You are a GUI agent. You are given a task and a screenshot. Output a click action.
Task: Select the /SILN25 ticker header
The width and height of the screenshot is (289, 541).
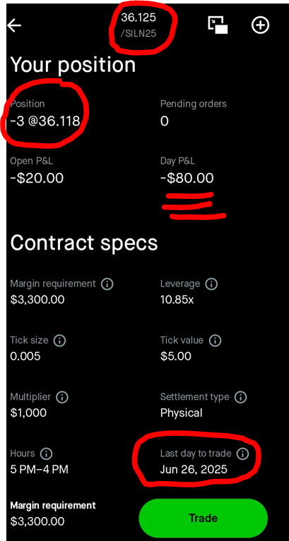click(x=138, y=35)
